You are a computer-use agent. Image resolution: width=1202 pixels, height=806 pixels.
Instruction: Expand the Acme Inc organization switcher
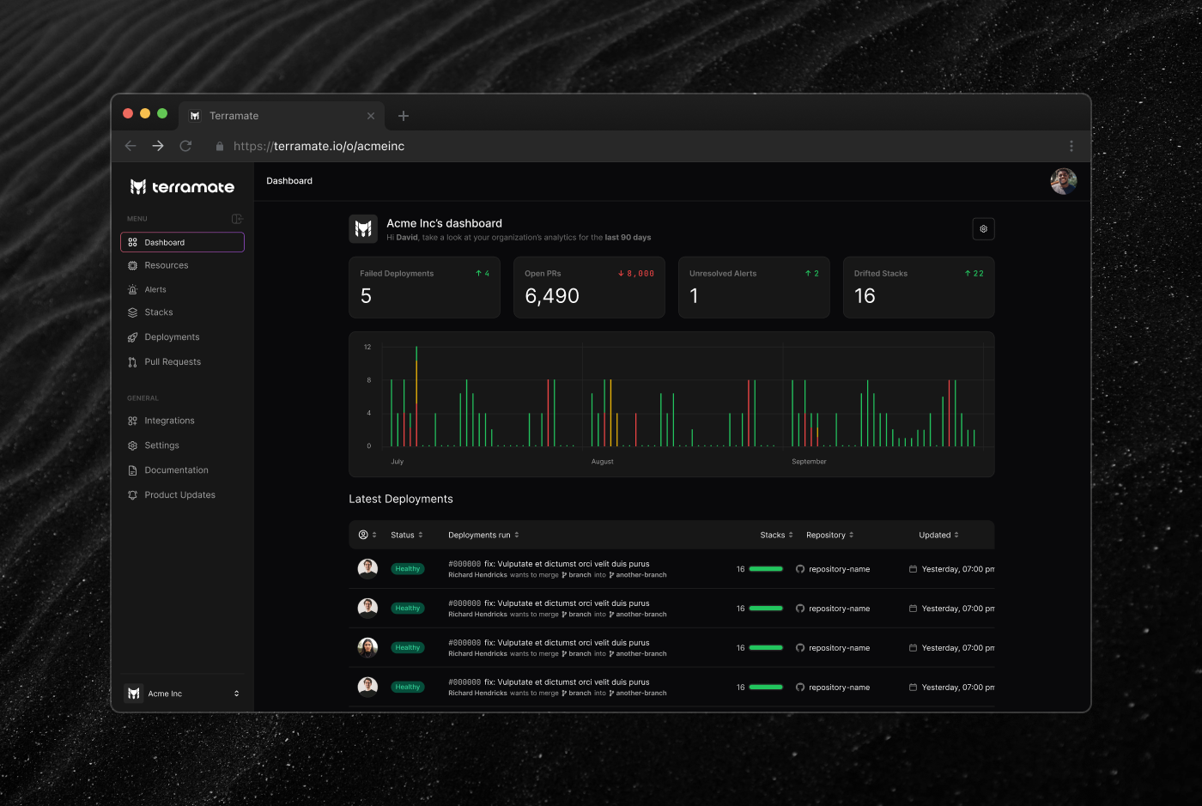tap(236, 694)
